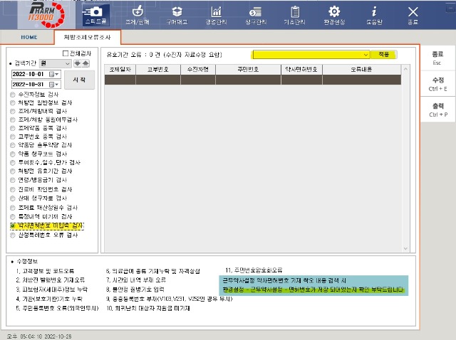Open the 도움말 info icon
The width and height of the screenshot is (456, 340).
point(374,16)
